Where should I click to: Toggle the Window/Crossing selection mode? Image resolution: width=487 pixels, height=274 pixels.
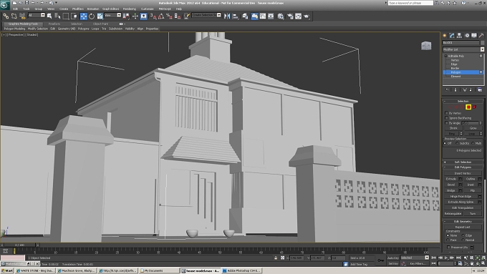coord(74,16)
